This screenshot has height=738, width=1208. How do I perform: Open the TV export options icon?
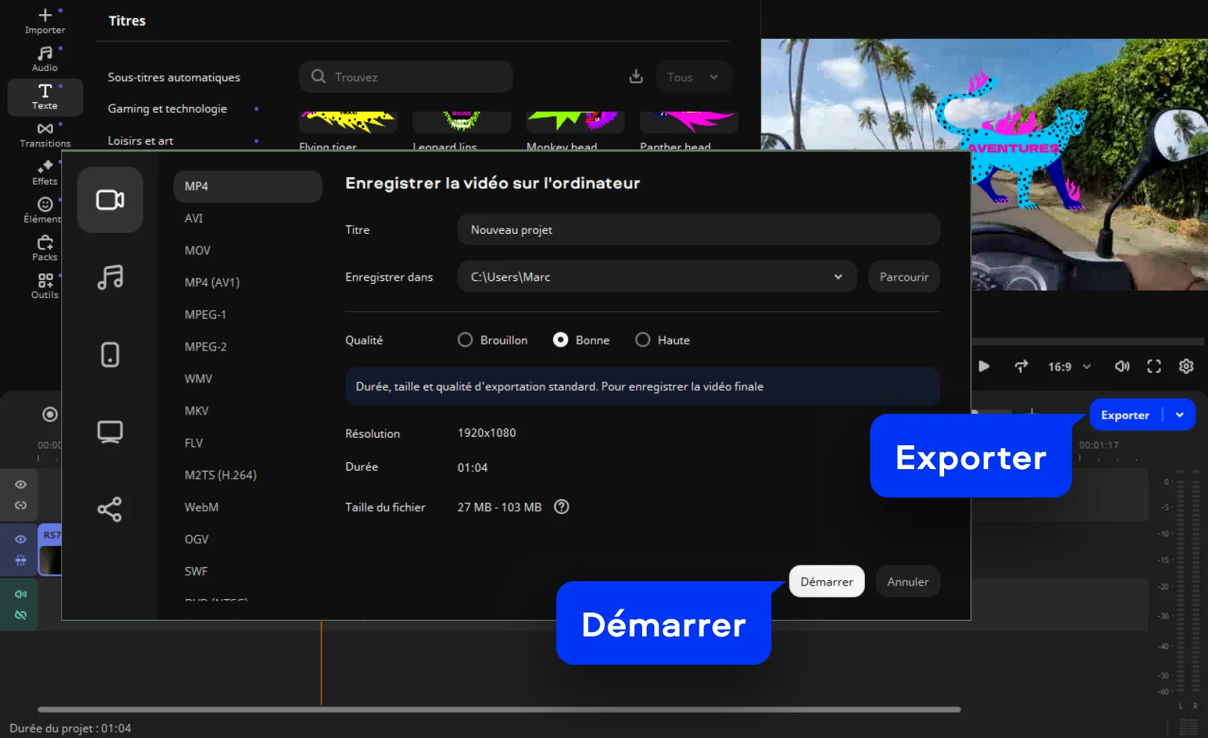(x=110, y=432)
